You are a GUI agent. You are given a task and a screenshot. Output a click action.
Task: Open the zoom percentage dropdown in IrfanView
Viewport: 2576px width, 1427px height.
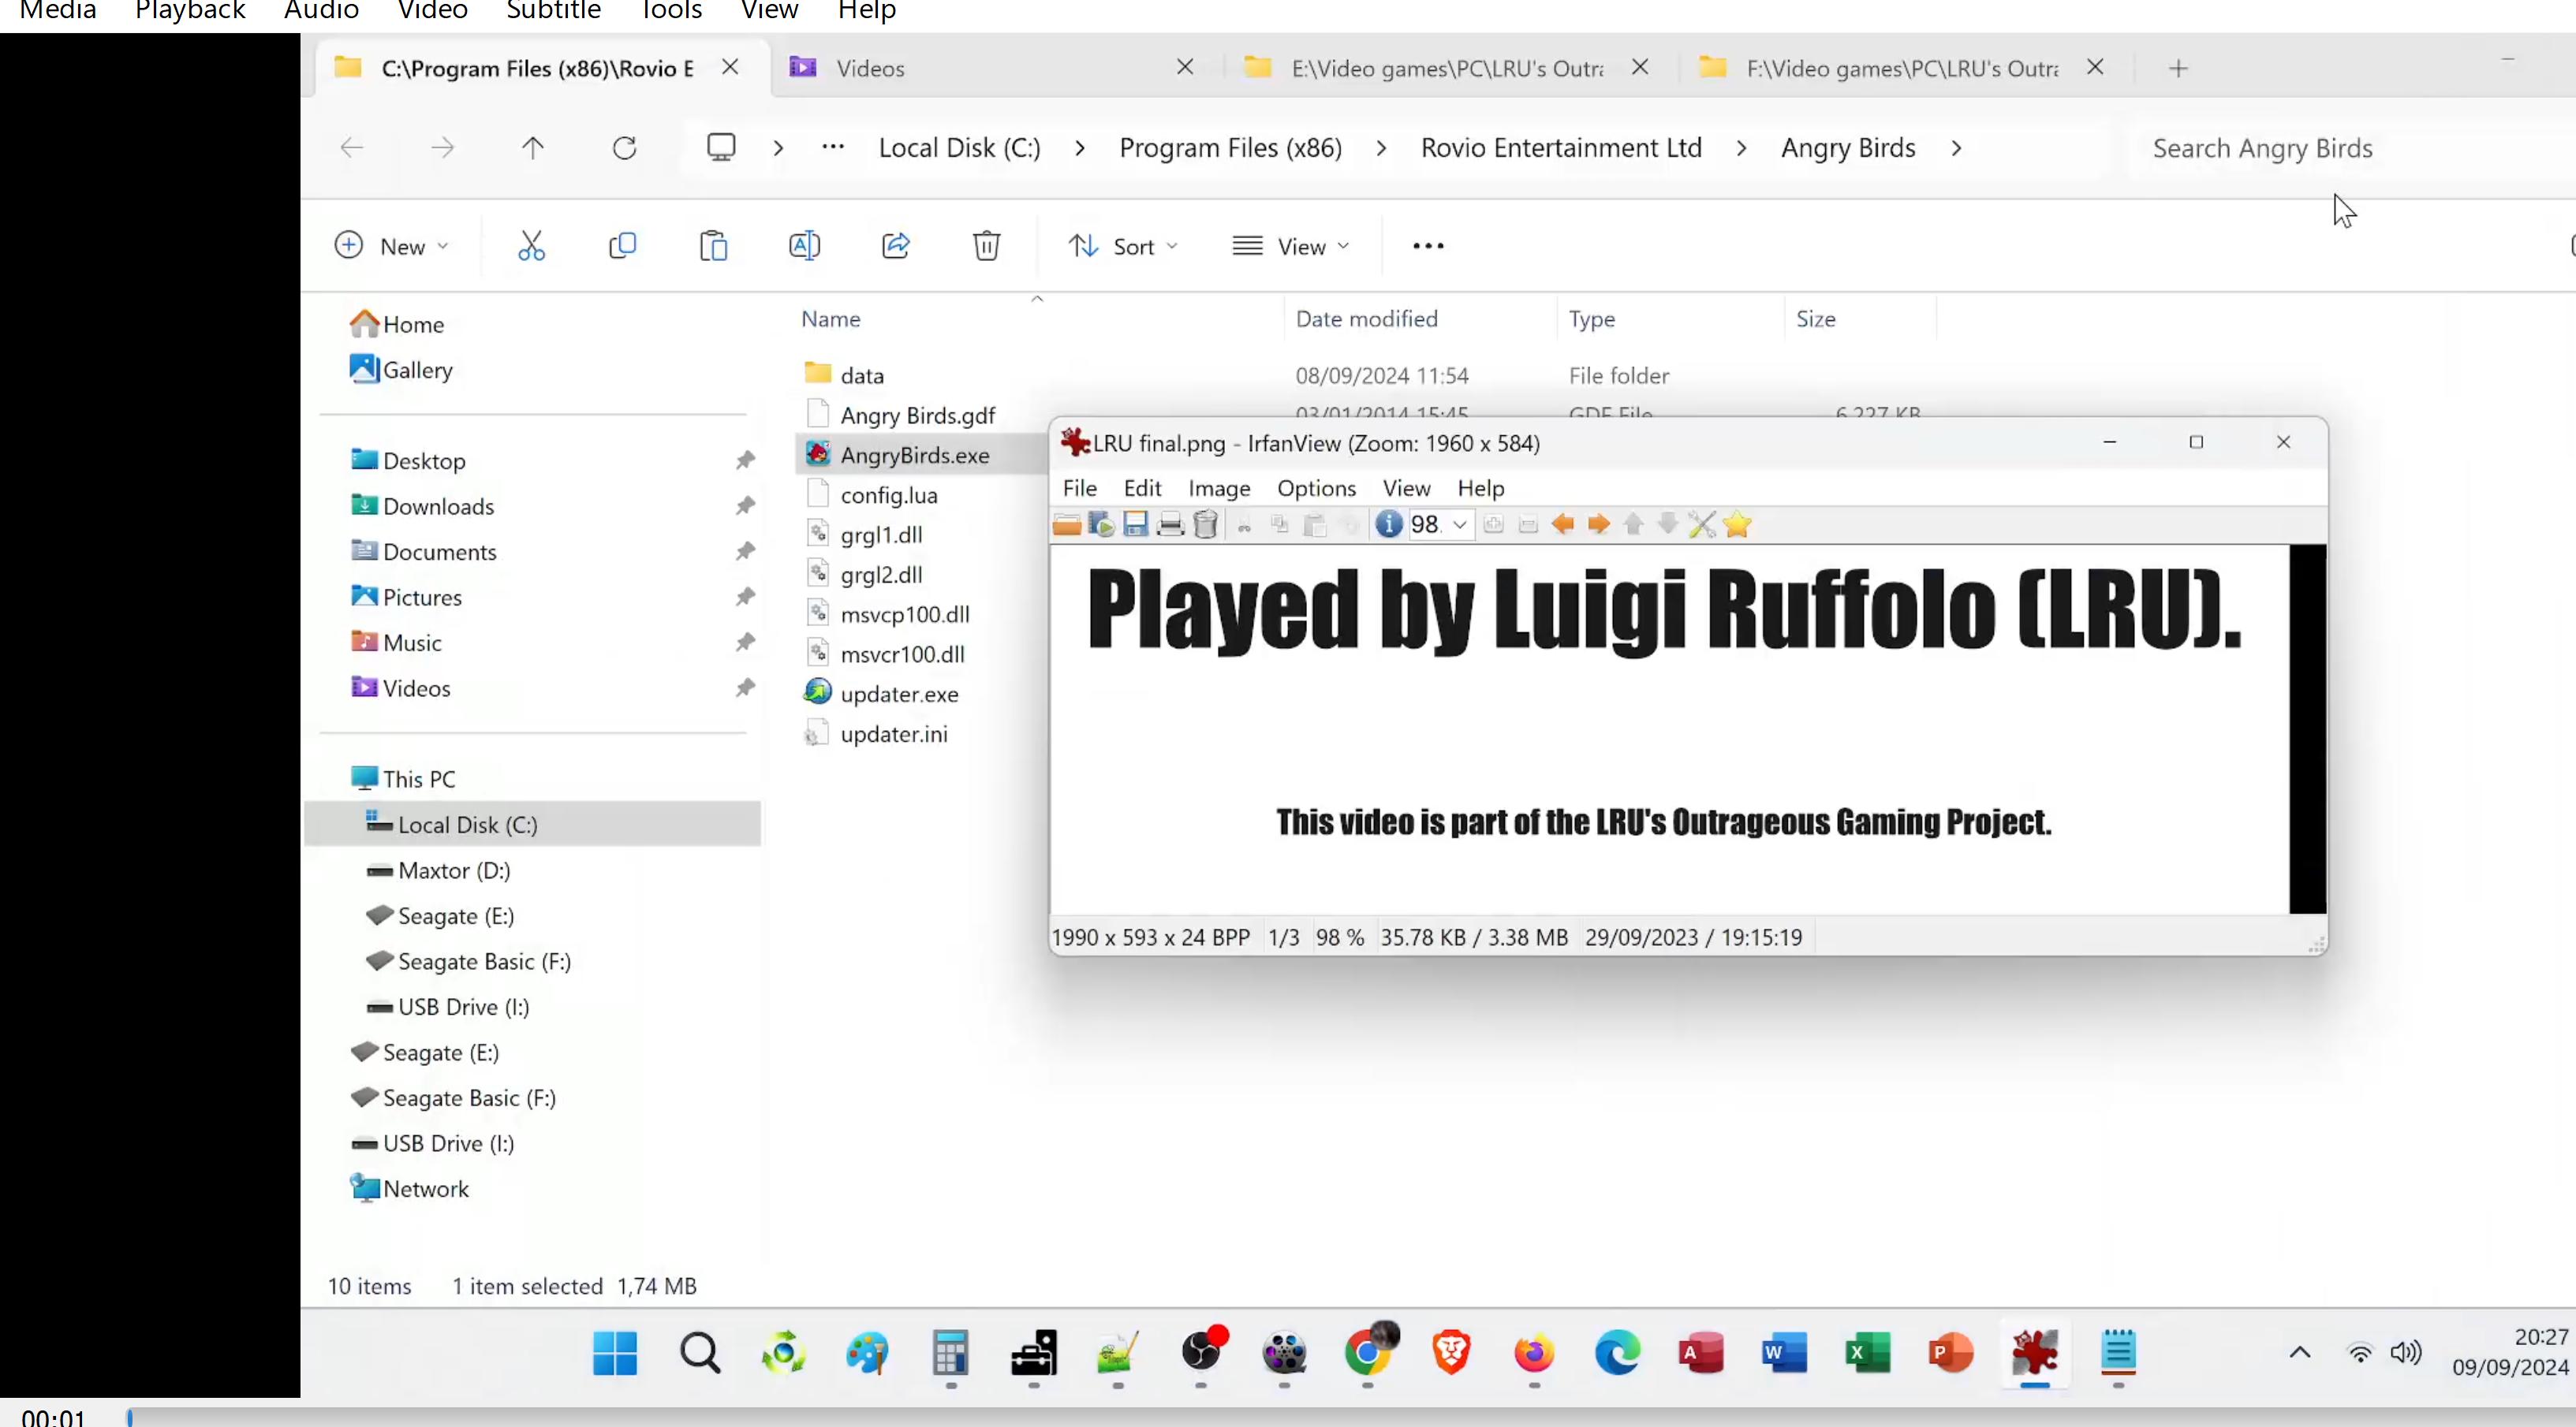tap(1460, 524)
